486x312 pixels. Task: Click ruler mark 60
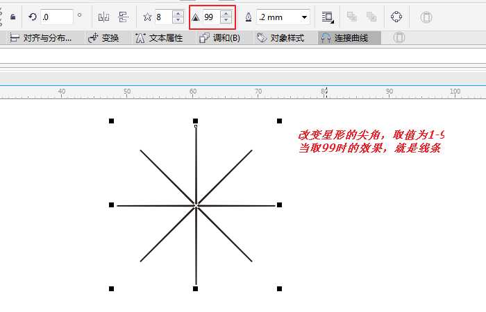coord(193,92)
